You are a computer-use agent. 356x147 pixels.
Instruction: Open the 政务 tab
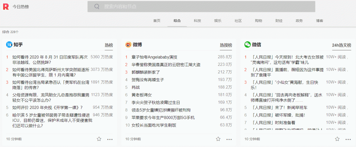(299, 21)
